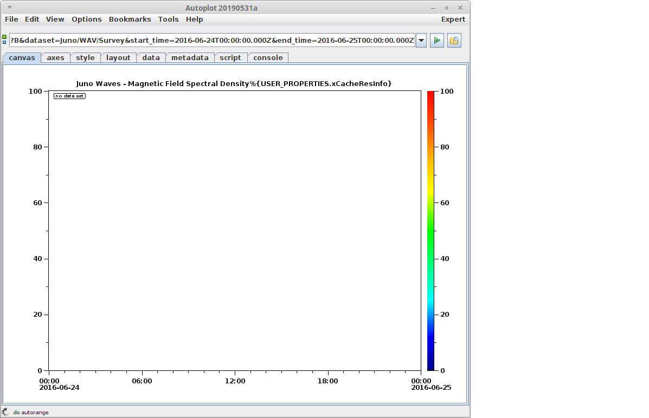Open the Edit menu
649x418 pixels.
coord(32,19)
